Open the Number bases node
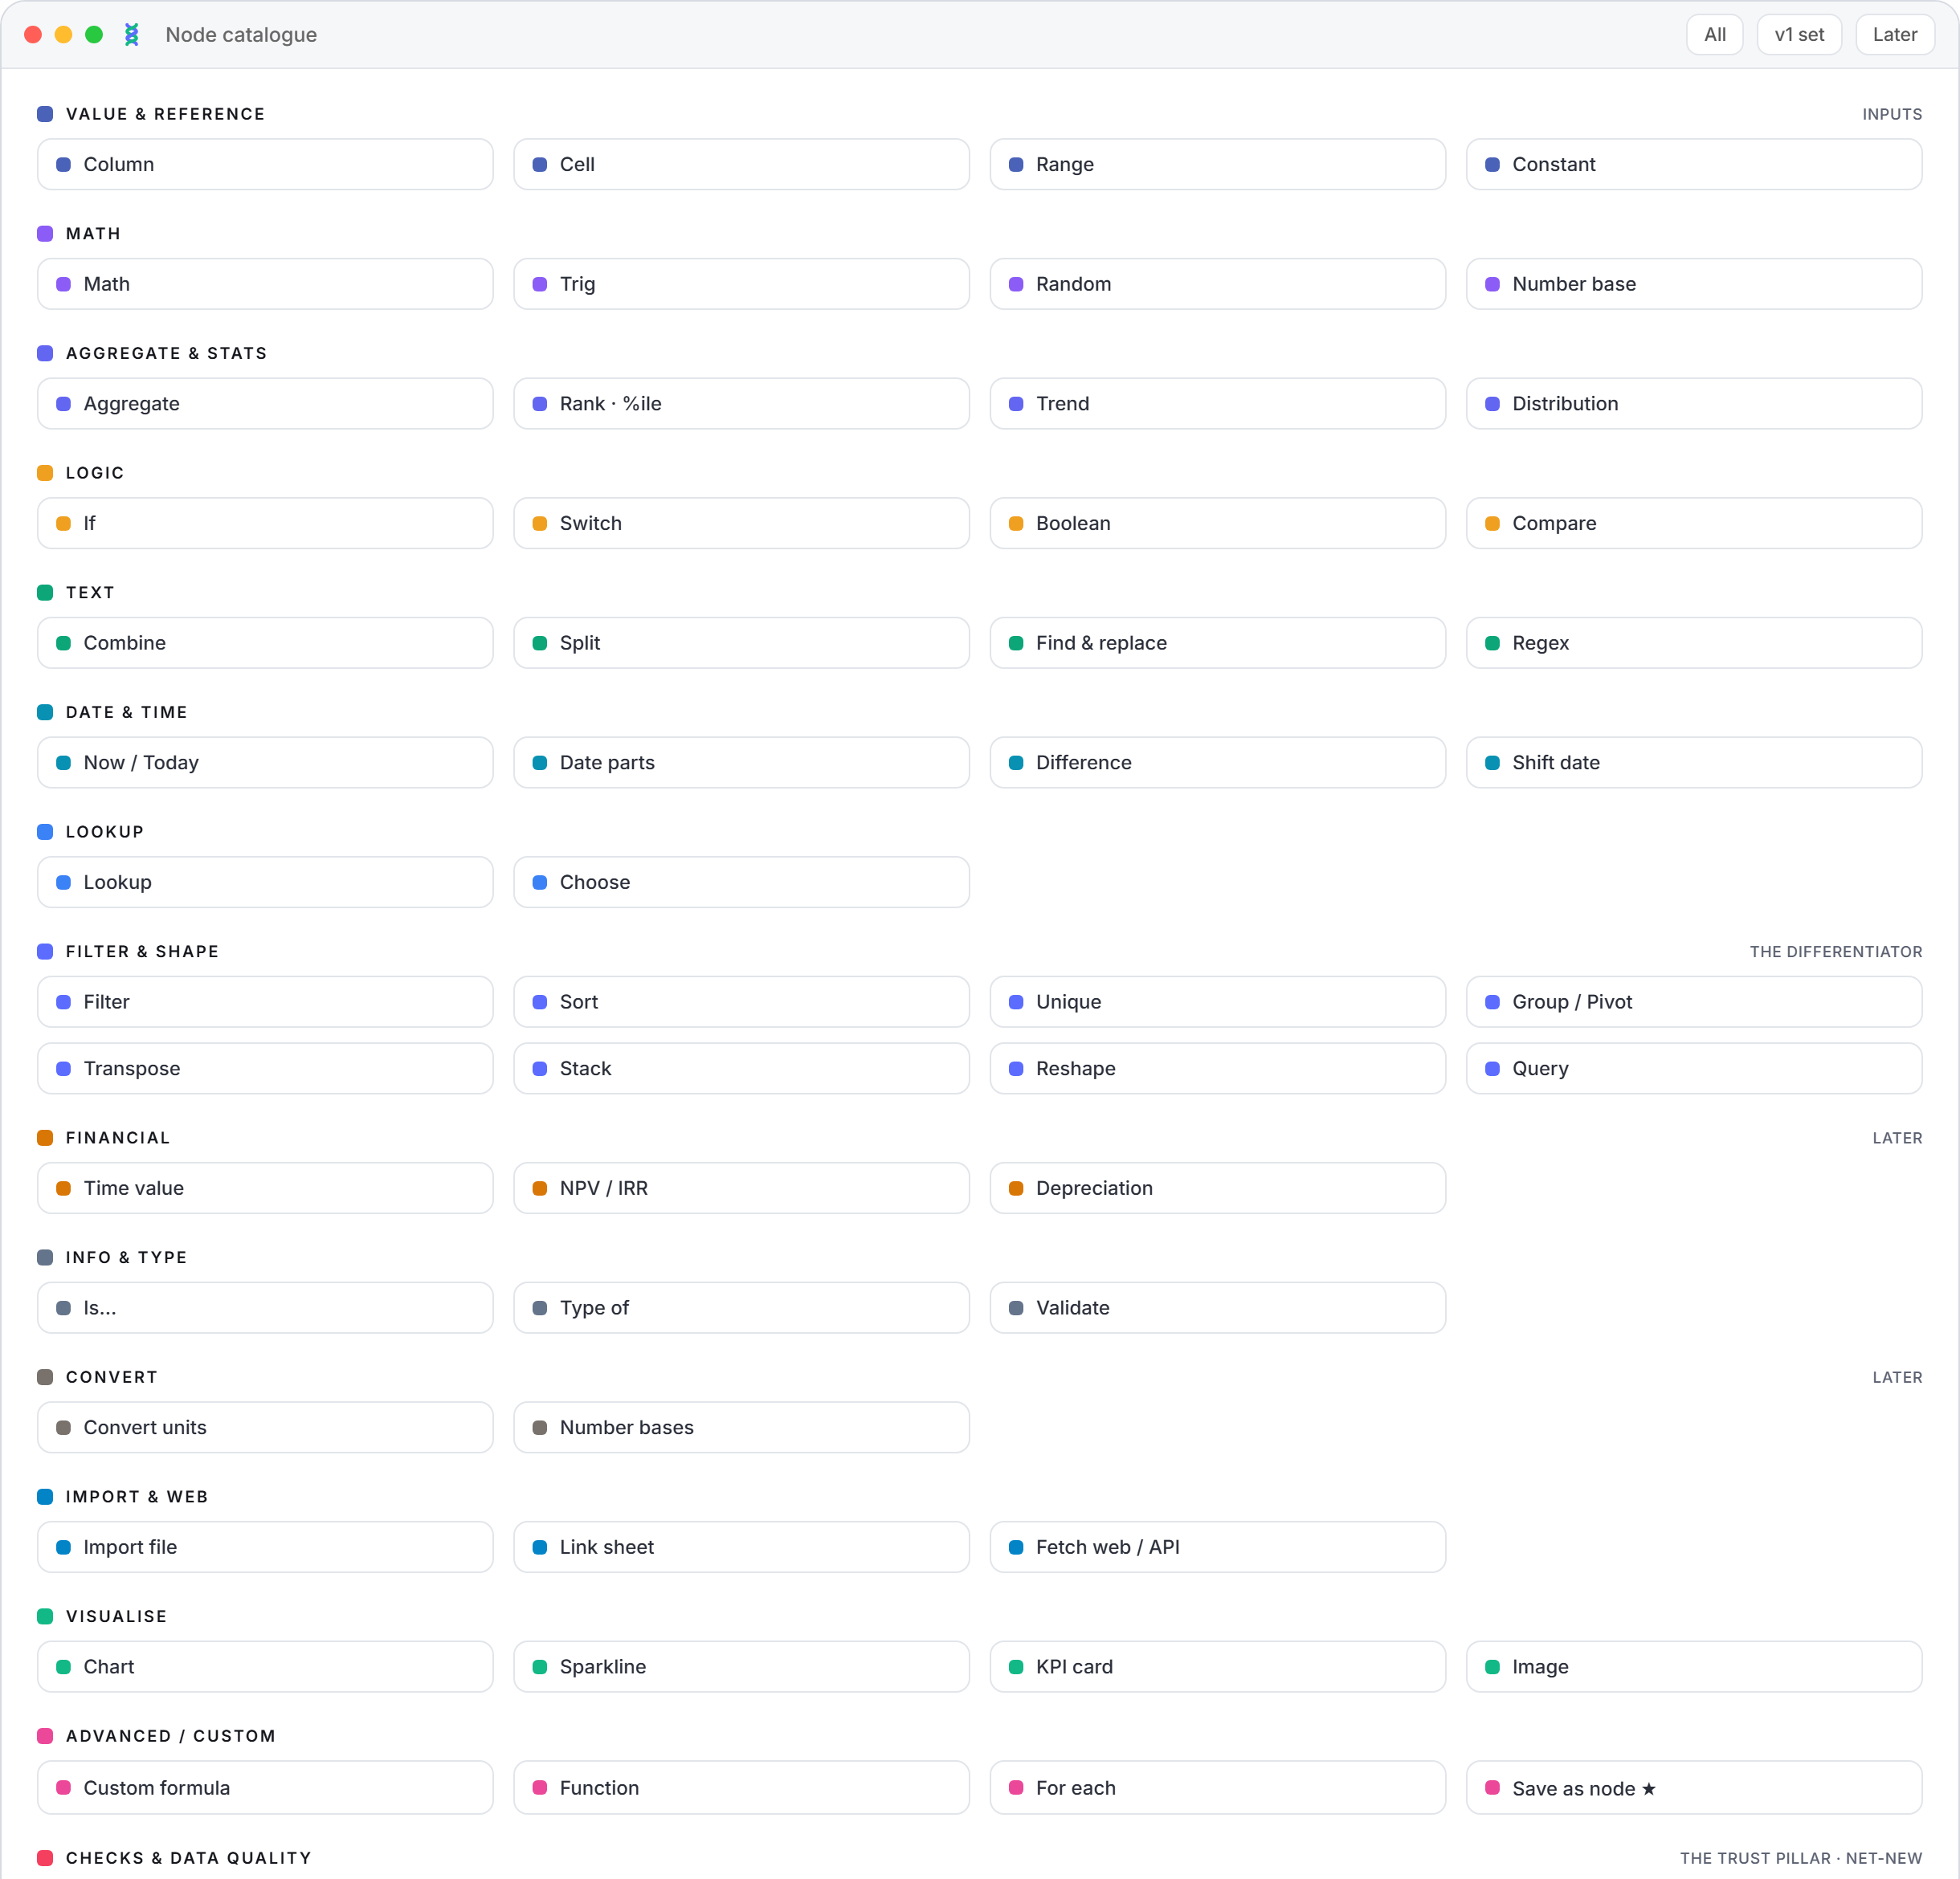 [x=741, y=1427]
